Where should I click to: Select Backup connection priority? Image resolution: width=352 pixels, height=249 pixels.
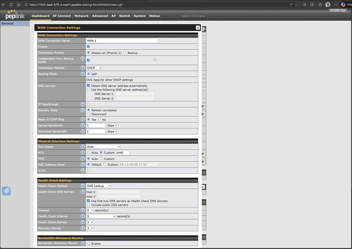124,52
